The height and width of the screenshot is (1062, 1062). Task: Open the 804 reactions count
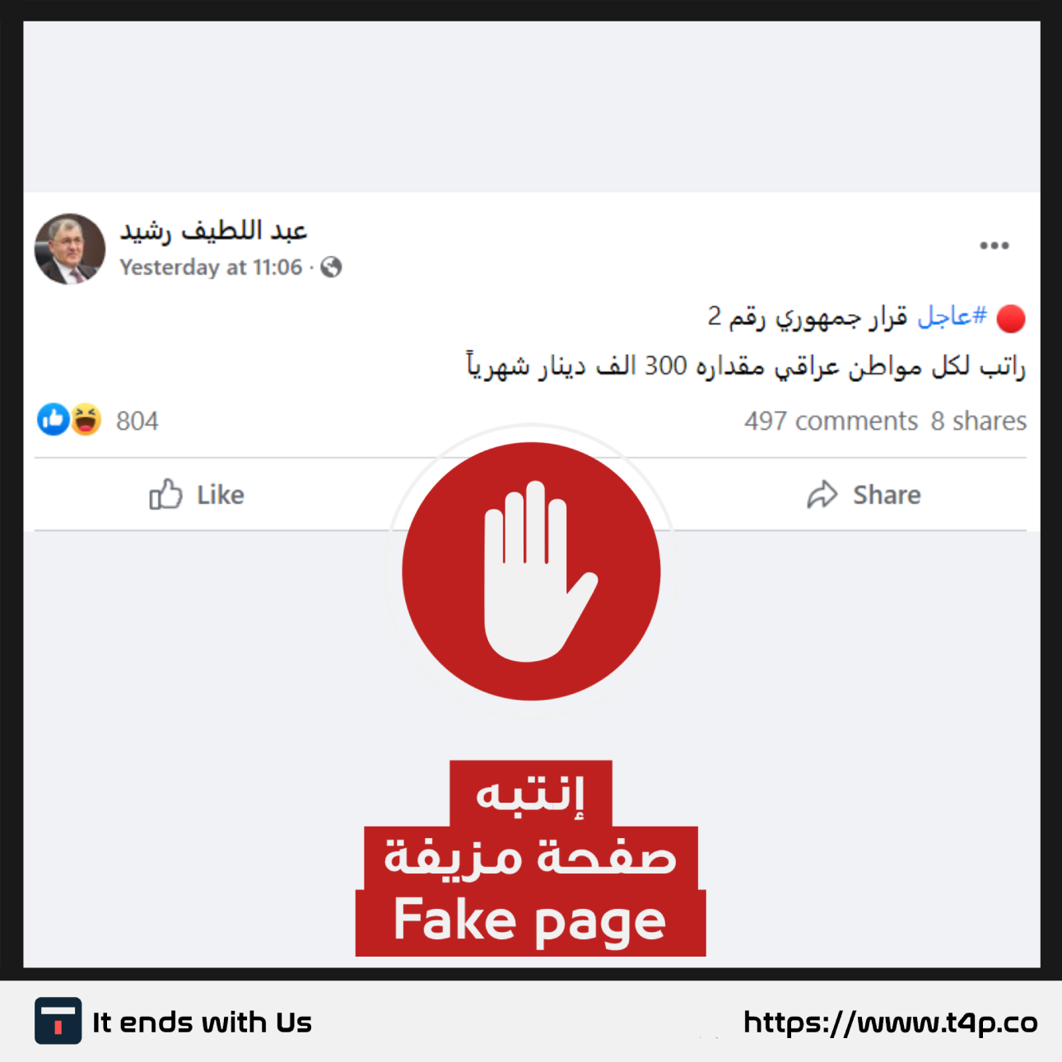137,421
